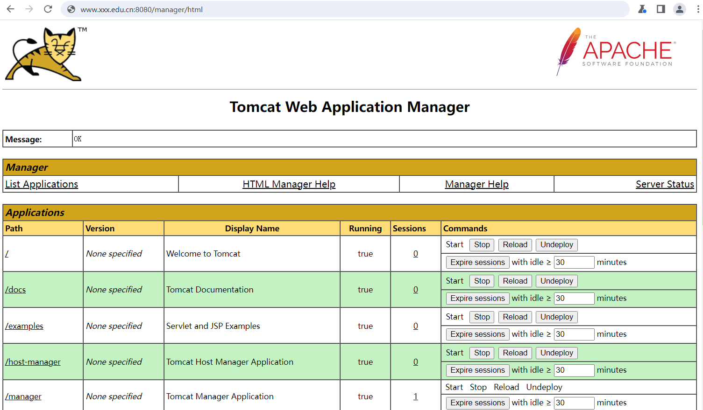Click the browser back arrow

tap(11, 9)
